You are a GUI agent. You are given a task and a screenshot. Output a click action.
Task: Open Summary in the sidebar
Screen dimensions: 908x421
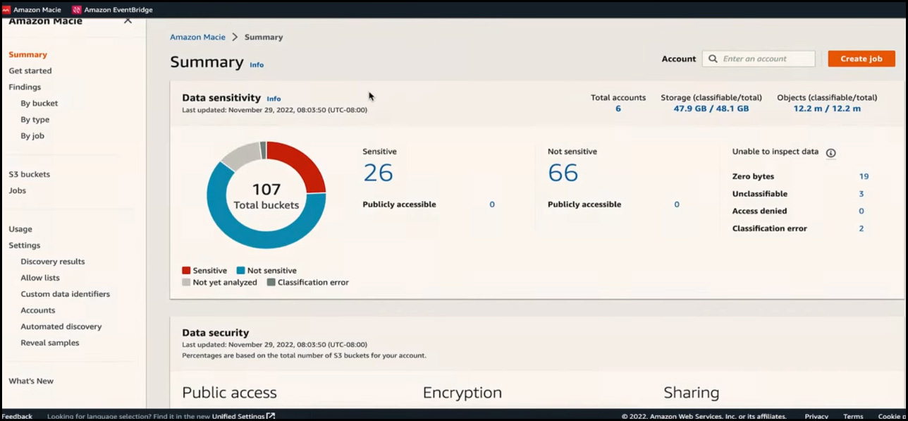click(27, 54)
